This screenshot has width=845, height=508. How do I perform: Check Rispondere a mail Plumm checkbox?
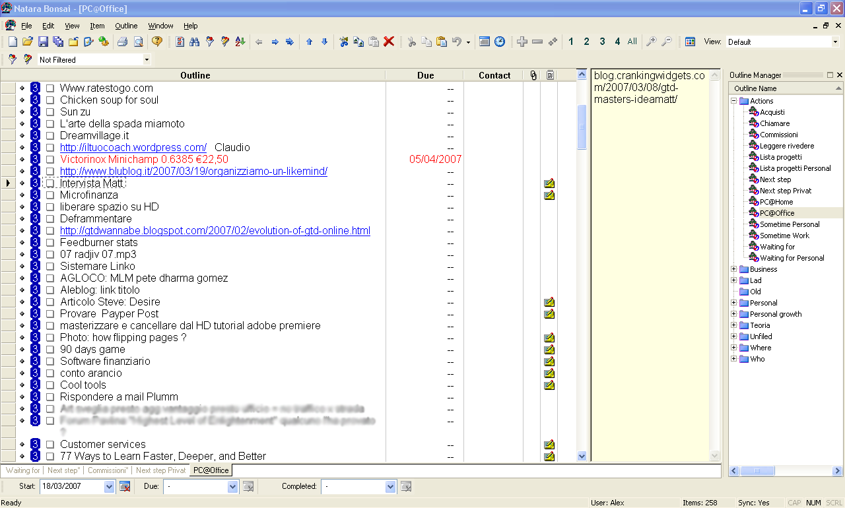pos(50,397)
